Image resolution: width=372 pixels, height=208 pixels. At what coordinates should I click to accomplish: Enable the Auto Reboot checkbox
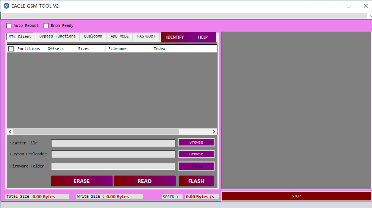[x=9, y=25]
